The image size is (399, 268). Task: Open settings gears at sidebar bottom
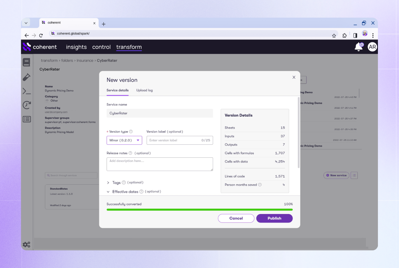click(27, 244)
